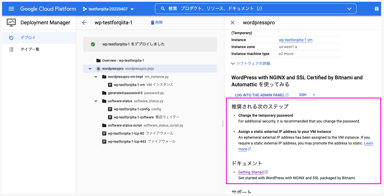Open the Getting Started documentation link
Viewport: 384px width, 196px height.
point(253,172)
